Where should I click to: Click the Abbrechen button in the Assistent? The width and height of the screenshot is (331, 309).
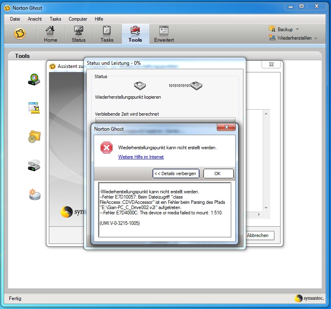(x=260, y=235)
